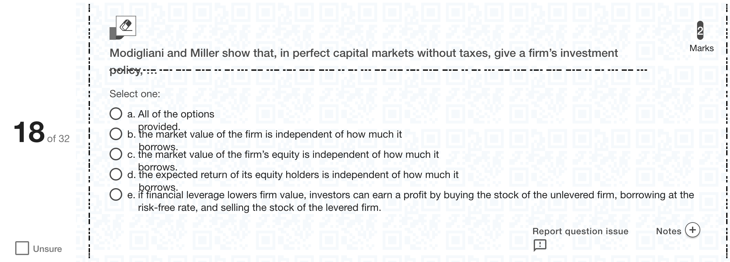This screenshot has height=262, width=730.
Task: Select option c about the firm's equity value
Action: [116, 154]
